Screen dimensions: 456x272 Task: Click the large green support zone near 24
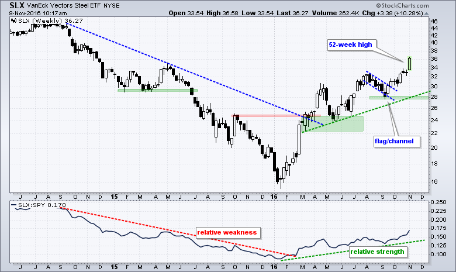(333, 124)
